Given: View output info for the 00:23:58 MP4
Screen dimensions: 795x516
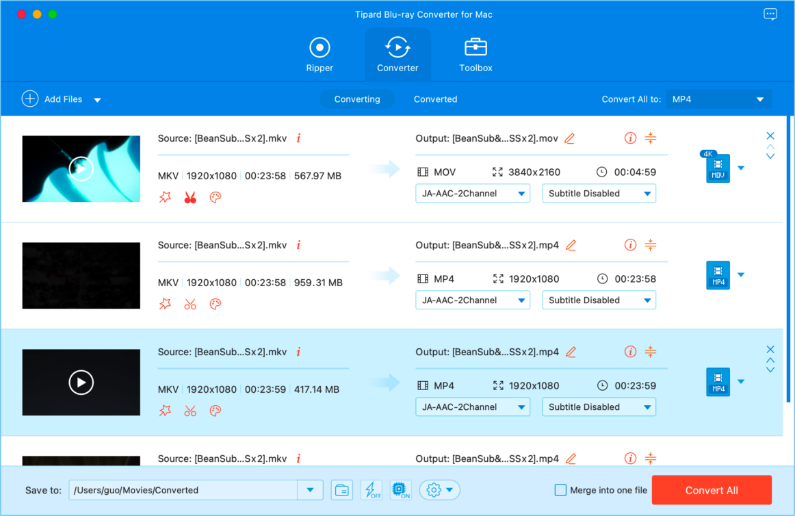Looking at the screenshot, I should point(630,245).
